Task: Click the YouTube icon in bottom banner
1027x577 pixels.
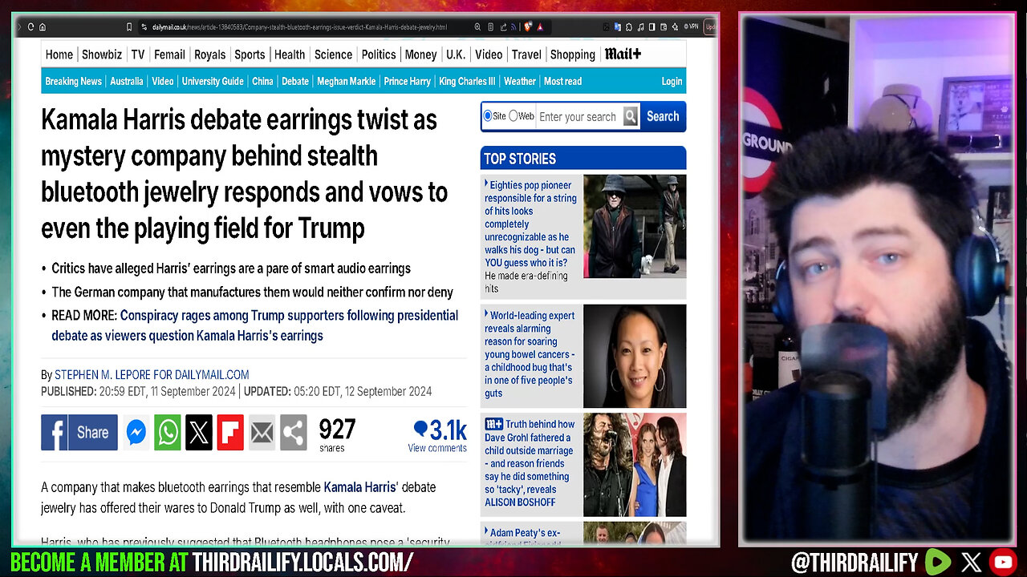Action: point(1004,563)
